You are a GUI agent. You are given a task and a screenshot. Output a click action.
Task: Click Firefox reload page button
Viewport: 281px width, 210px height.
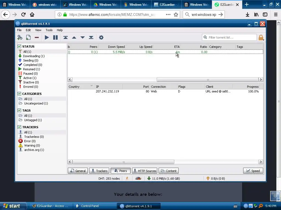pos(23,15)
